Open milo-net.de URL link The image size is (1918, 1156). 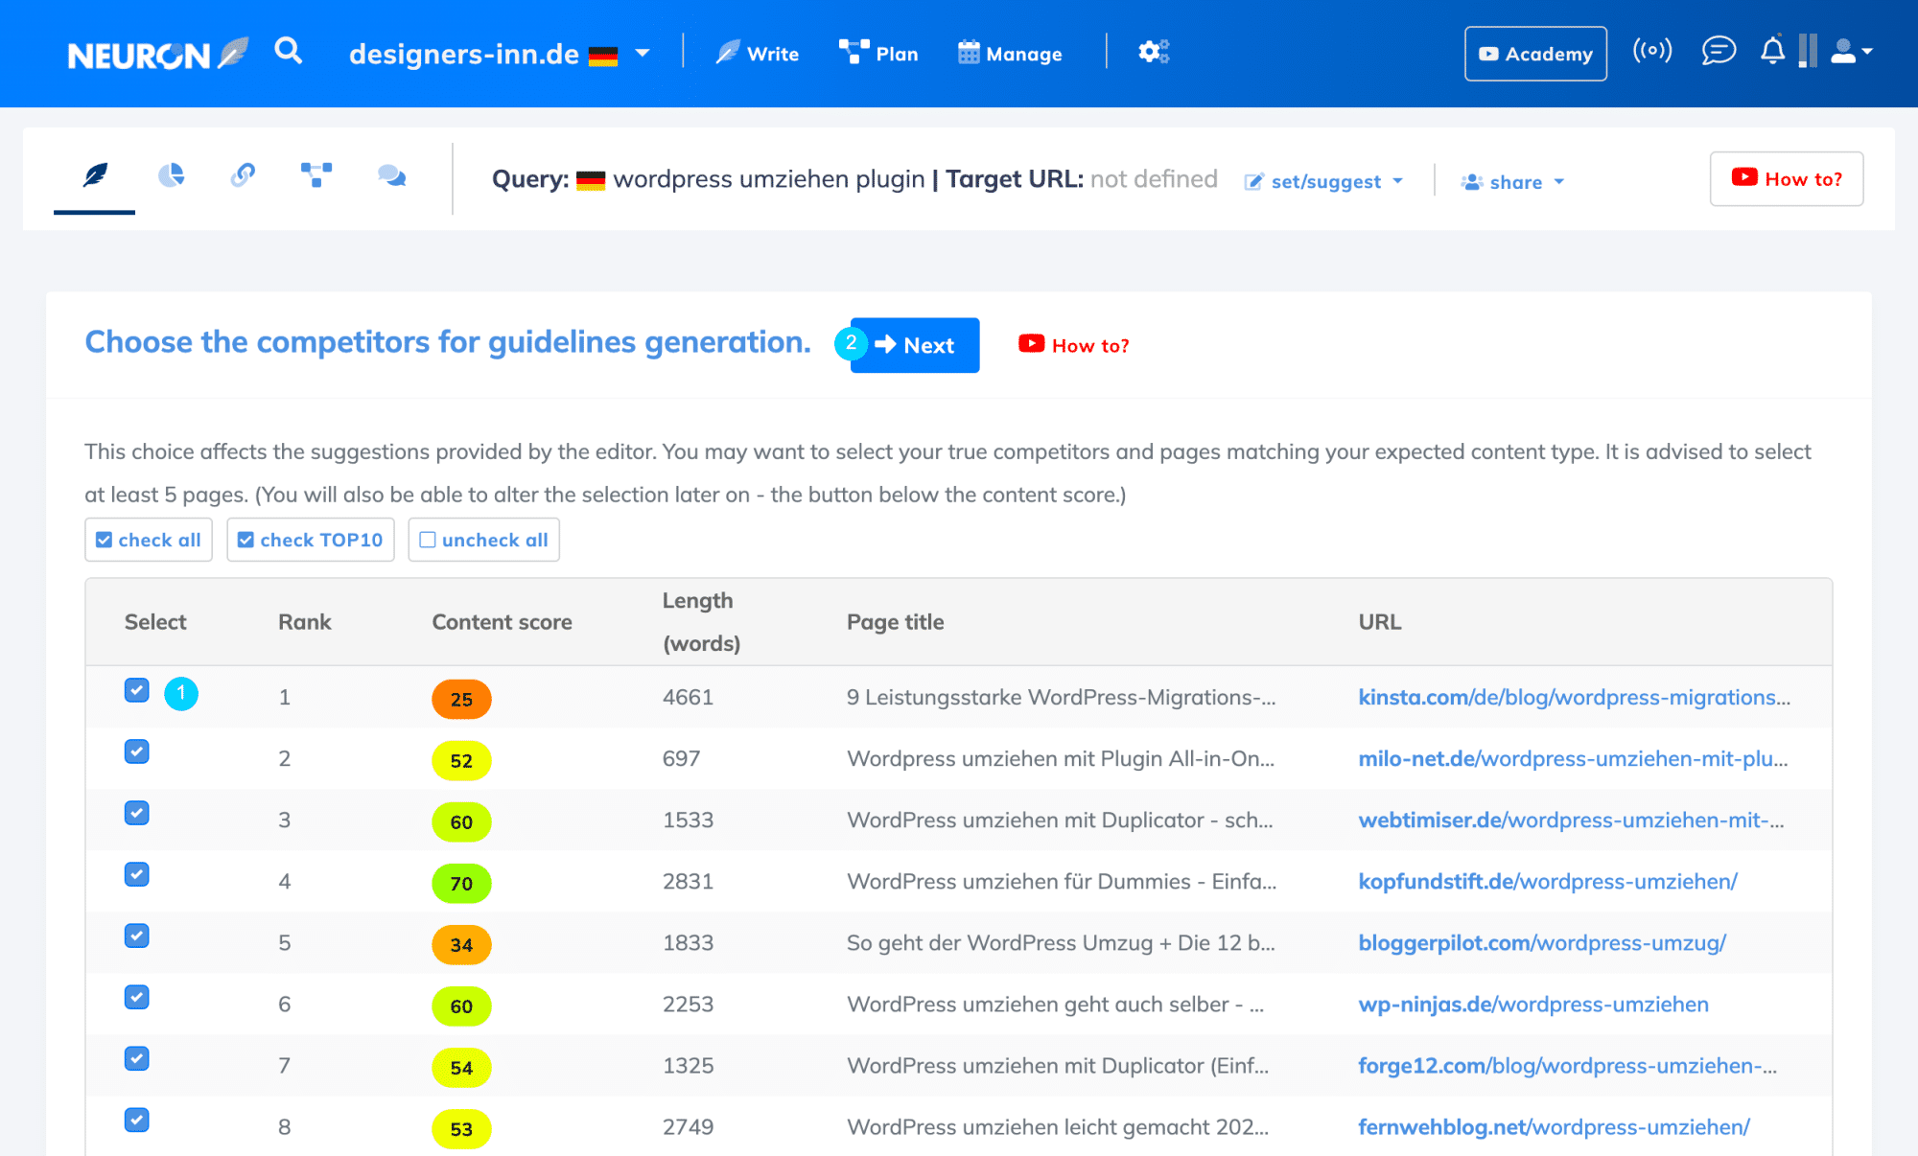1573,758
